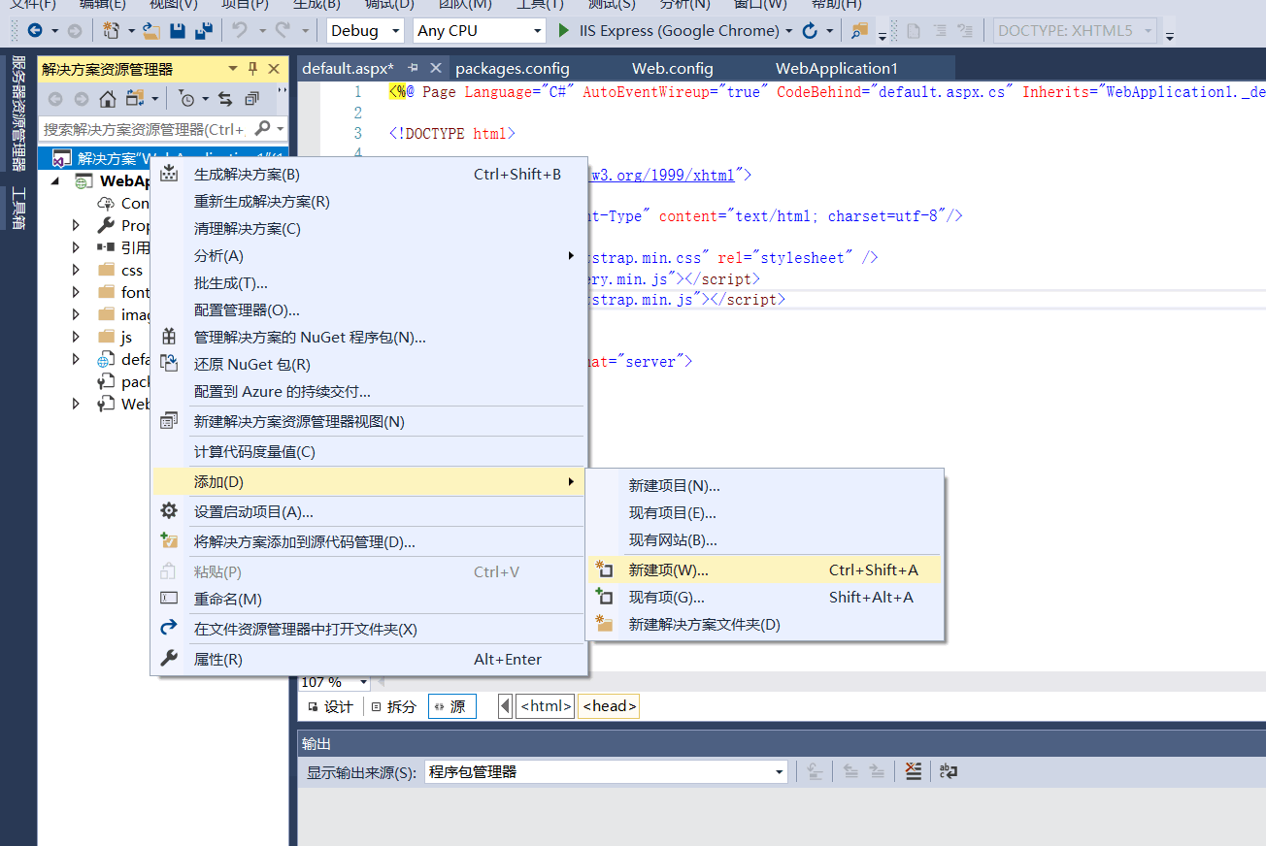
Task: Click the <html> breadcrumb tag
Action: coord(546,706)
